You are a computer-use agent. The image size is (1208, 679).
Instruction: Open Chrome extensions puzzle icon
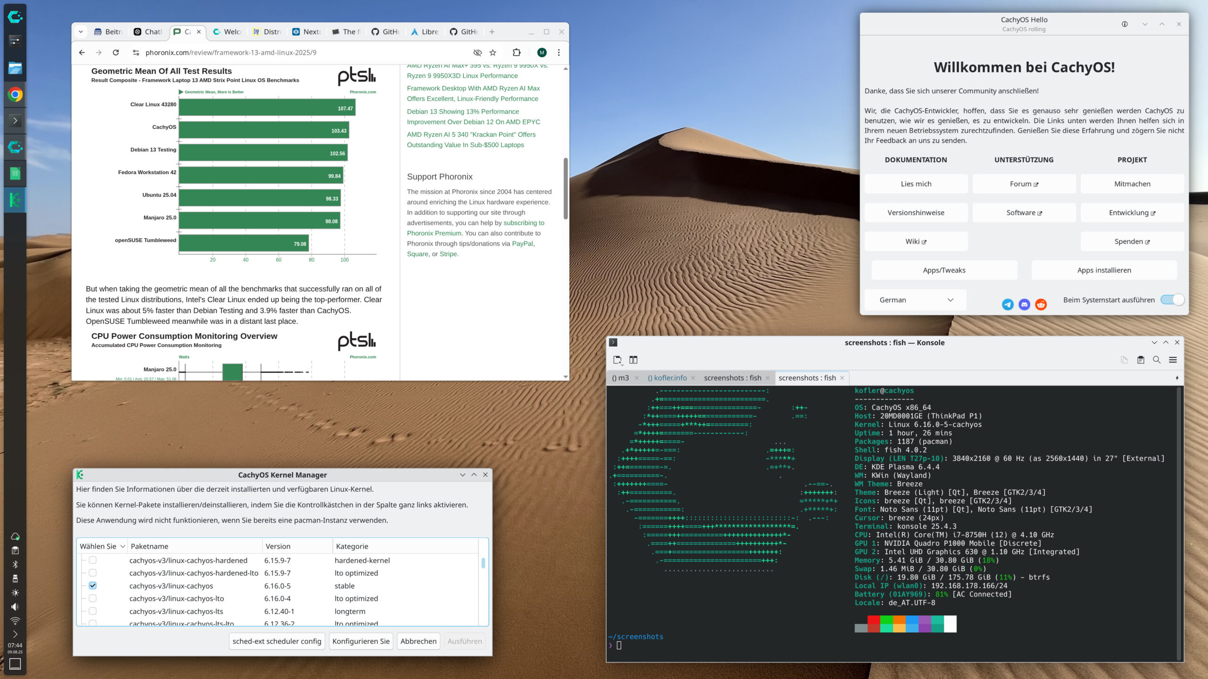pos(516,52)
